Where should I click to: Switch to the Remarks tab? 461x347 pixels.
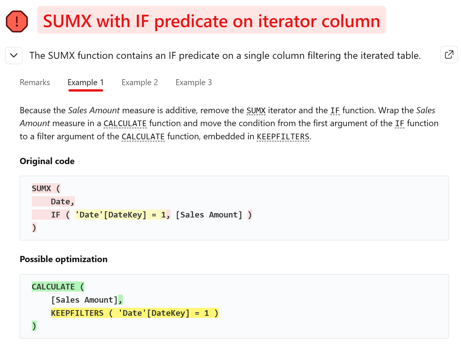(35, 82)
